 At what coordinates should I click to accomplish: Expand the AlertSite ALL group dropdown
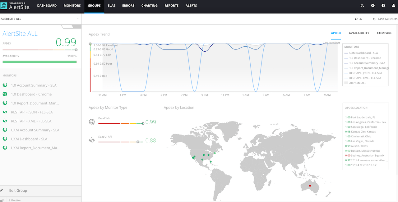(x=77, y=19)
